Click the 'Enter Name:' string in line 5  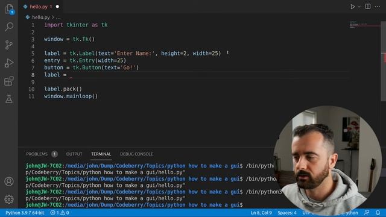[x=134, y=54]
